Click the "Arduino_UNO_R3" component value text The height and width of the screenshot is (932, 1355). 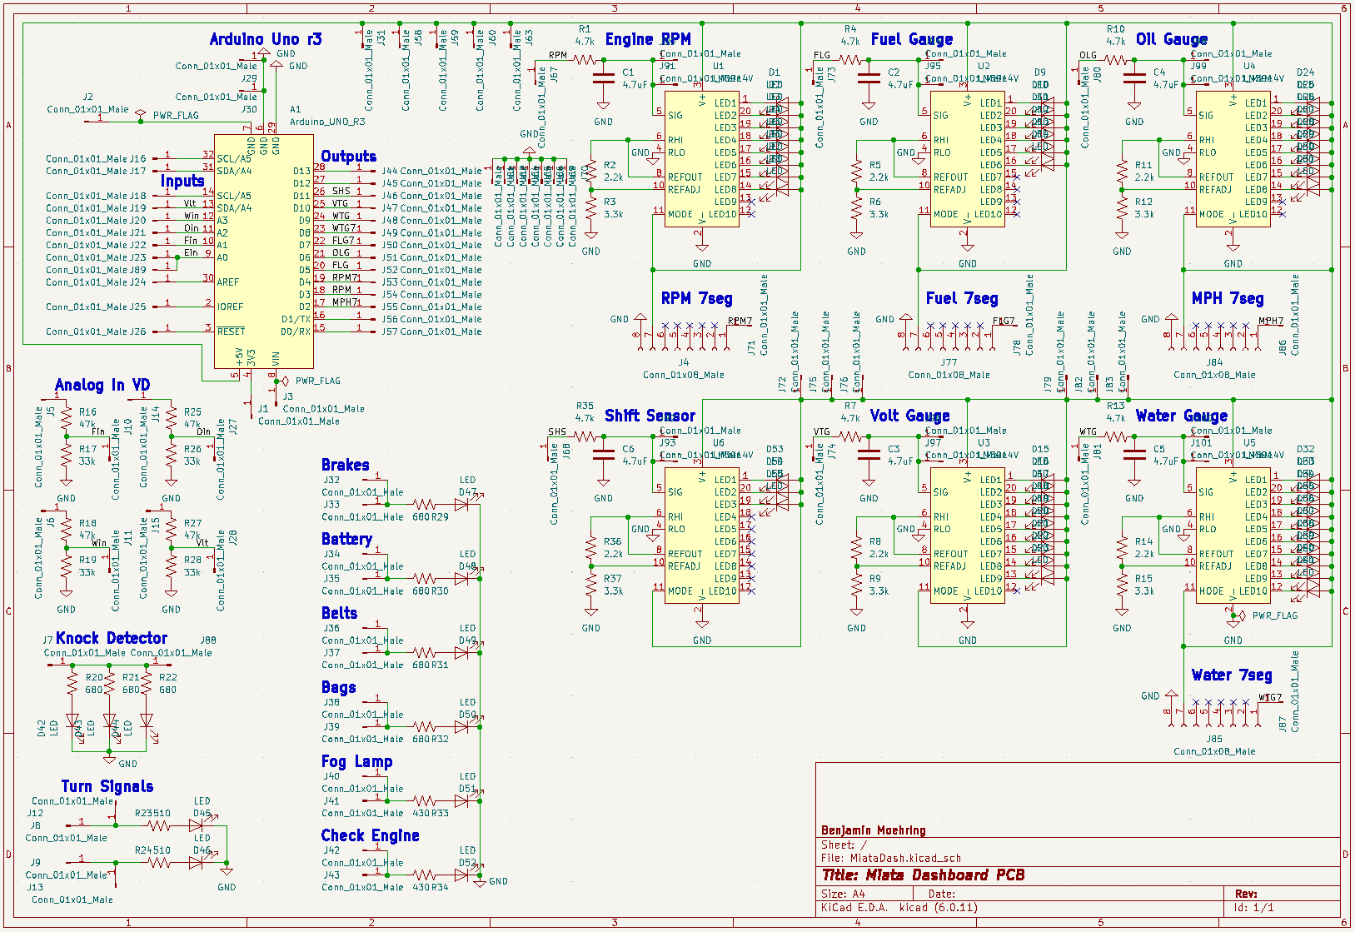327,122
